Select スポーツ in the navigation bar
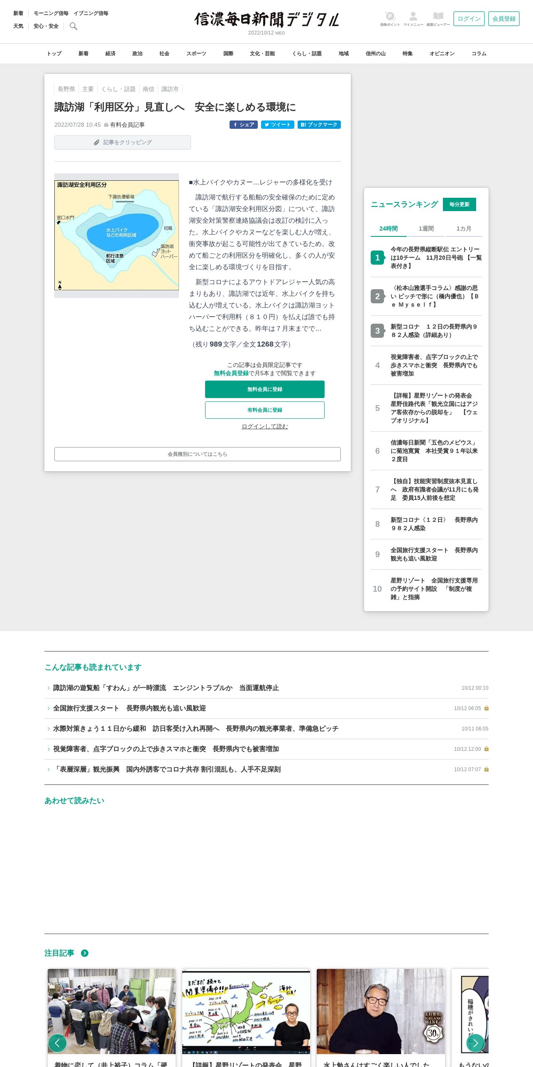 point(196,54)
